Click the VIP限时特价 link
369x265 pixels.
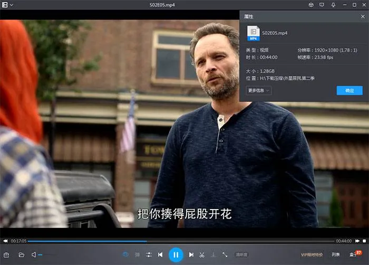(x=312, y=255)
